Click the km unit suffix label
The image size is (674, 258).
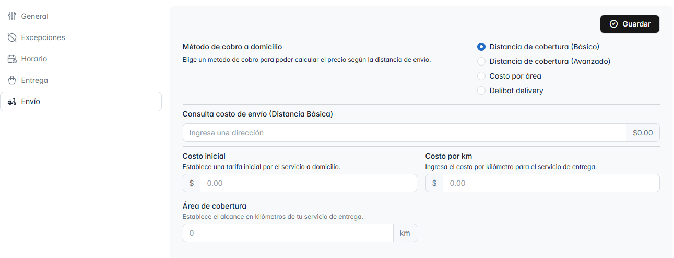[405, 233]
